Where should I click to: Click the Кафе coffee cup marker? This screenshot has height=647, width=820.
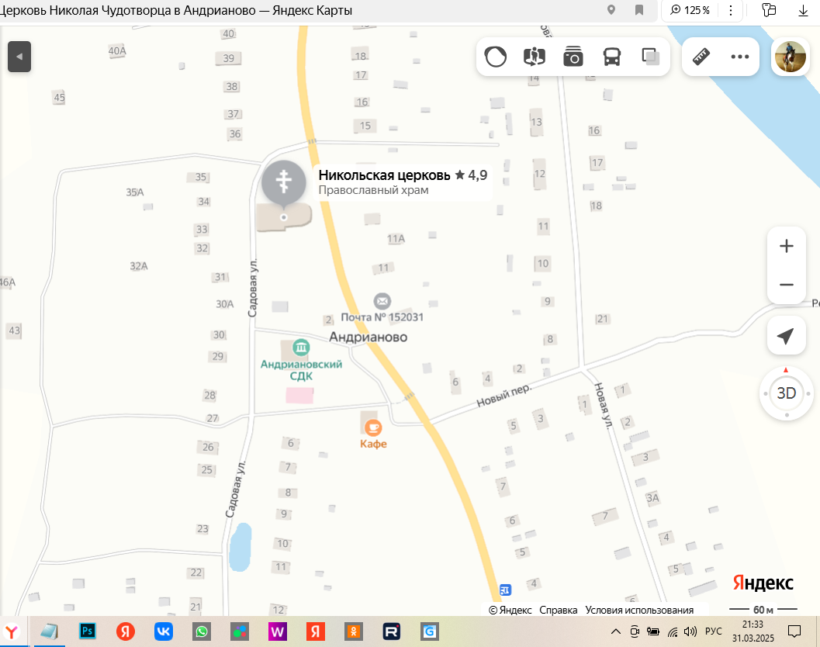click(372, 427)
